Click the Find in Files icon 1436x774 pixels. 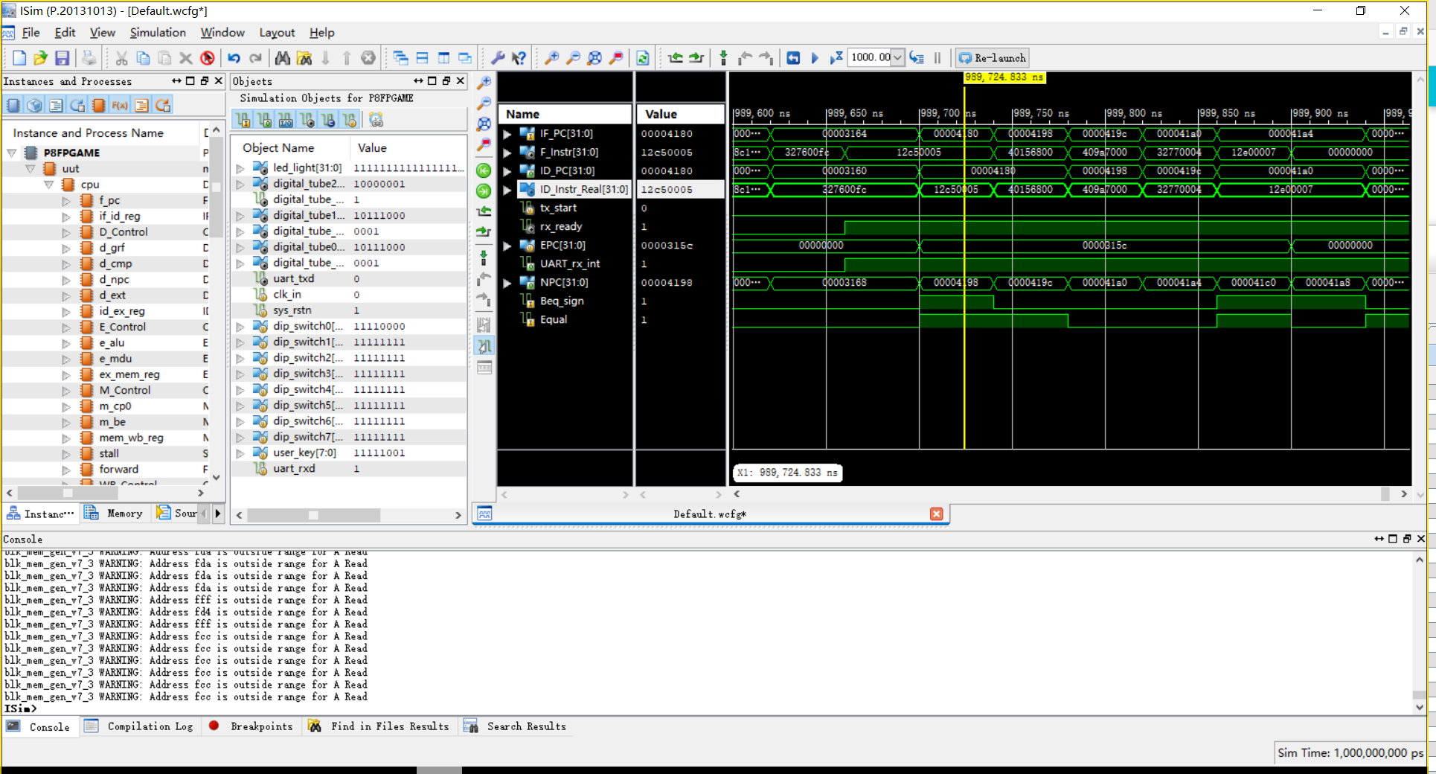pyautogui.click(x=304, y=58)
